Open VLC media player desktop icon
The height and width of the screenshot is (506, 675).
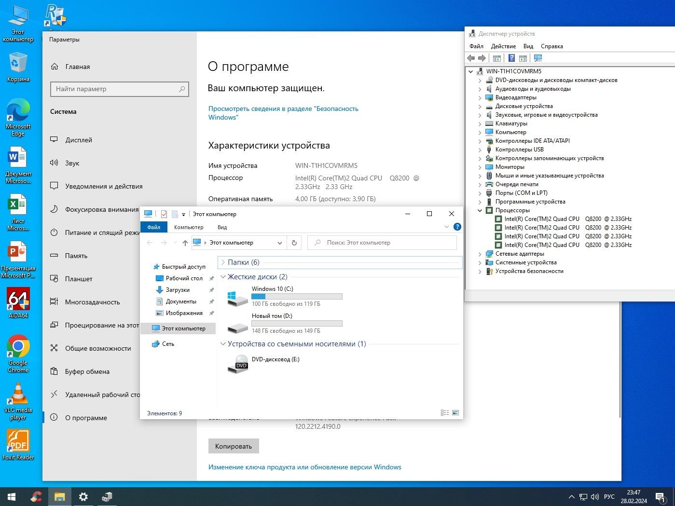[x=18, y=401]
